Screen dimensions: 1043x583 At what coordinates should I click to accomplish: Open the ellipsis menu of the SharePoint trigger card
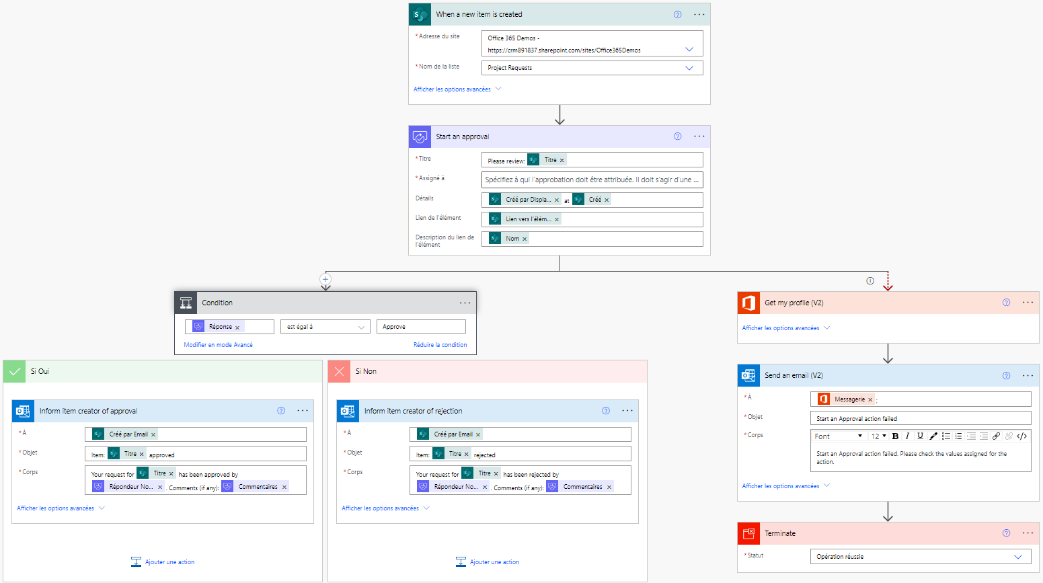point(699,14)
